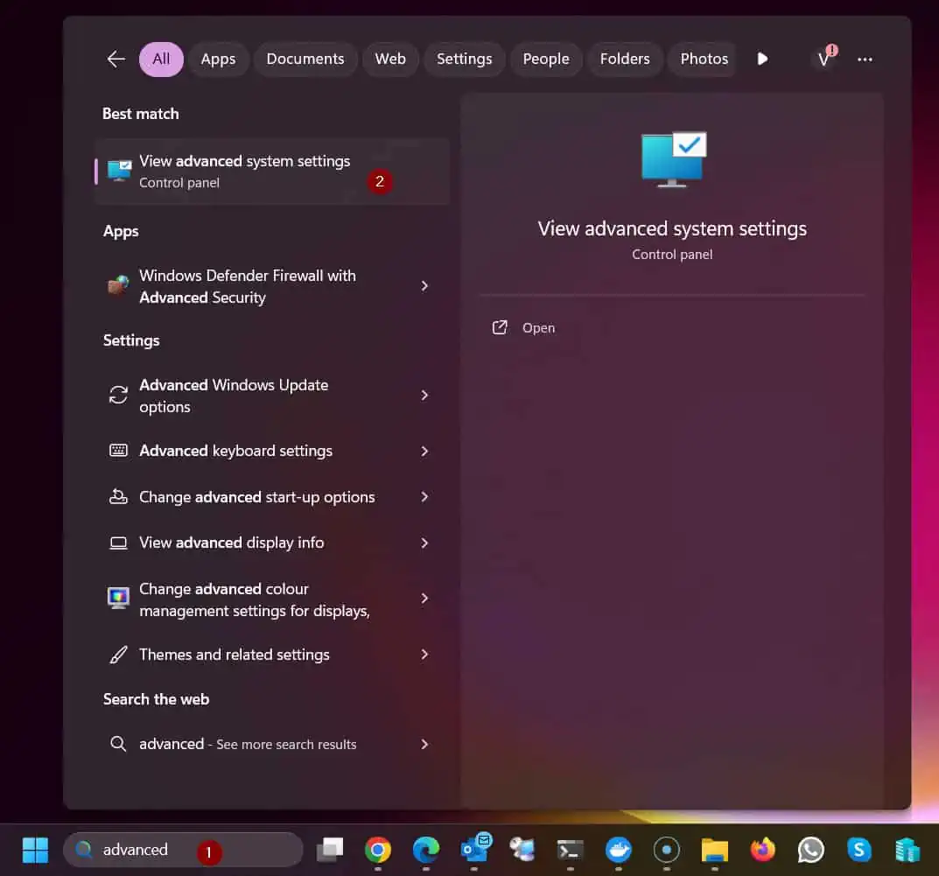Expand Windows Defender Firewall result chevron
Image resolution: width=939 pixels, height=876 pixels.
tap(424, 286)
